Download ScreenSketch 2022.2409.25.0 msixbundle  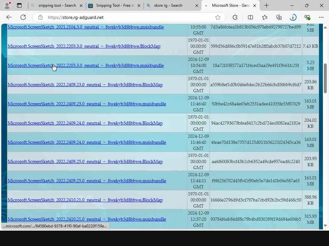[87, 181]
